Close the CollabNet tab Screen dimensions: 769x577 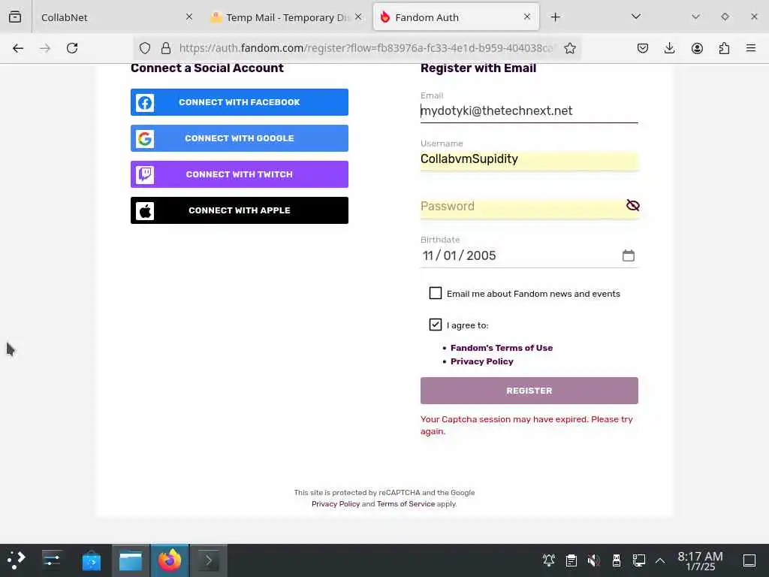[189, 17]
